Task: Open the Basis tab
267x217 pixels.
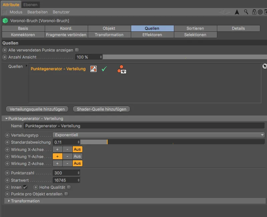Action: [23, 28]
